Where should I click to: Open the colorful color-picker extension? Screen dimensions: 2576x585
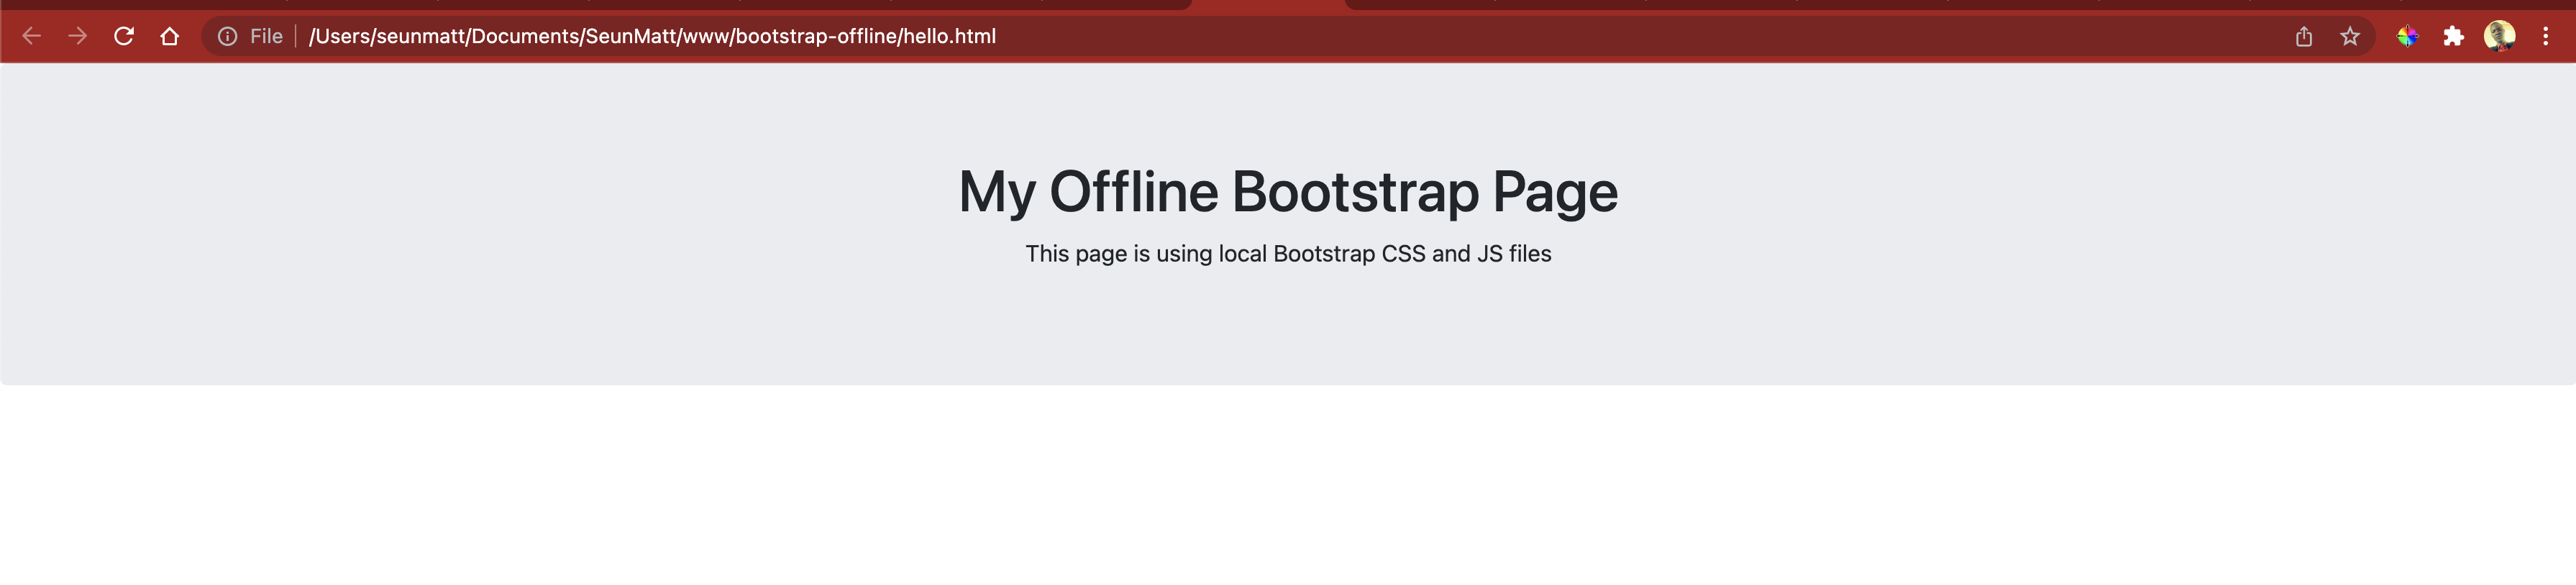point(2407,36)
